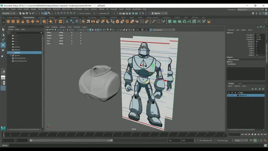The height and width of the screenshot is (151, 268).
Task: Open the Workspace Maya Classic dropdown
Action: tap(250, 10)
